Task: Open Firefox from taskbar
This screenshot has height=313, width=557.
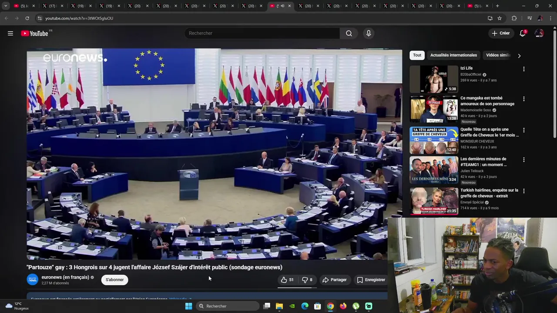Action: 343,306
